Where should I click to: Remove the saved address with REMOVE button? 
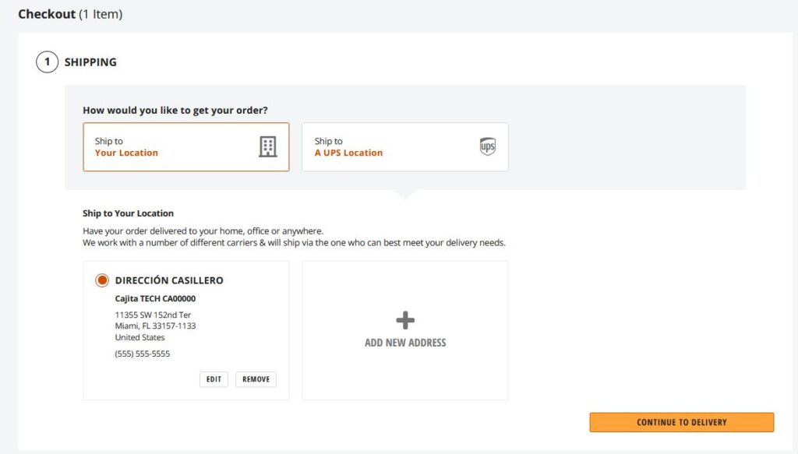pyautogui.click(x=256, y=379)
